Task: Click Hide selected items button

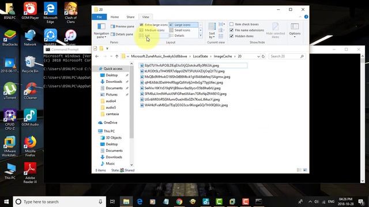Action: point(276,30)
